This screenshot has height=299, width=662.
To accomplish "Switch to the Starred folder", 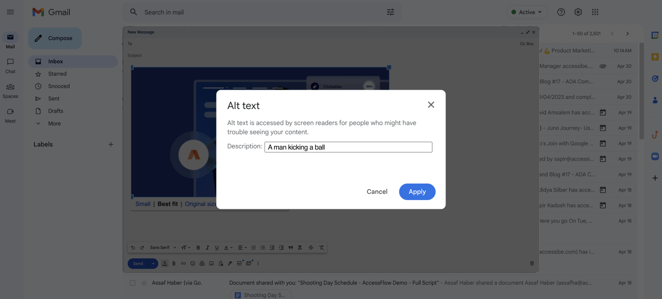I will coord(57,74).
